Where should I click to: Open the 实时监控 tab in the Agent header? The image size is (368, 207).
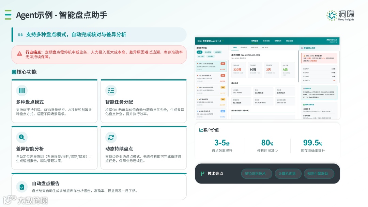pos(255,41)
